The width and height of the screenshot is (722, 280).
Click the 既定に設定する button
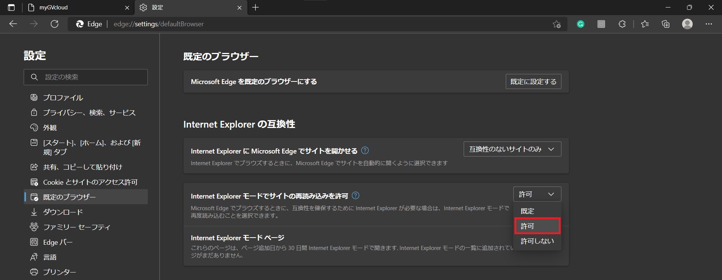point(533,81)
